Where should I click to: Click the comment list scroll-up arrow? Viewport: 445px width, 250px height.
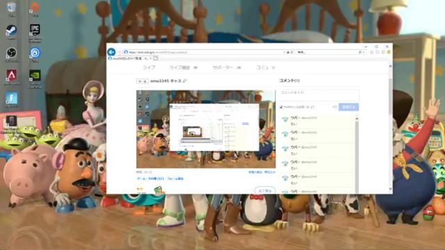[357, 119]
